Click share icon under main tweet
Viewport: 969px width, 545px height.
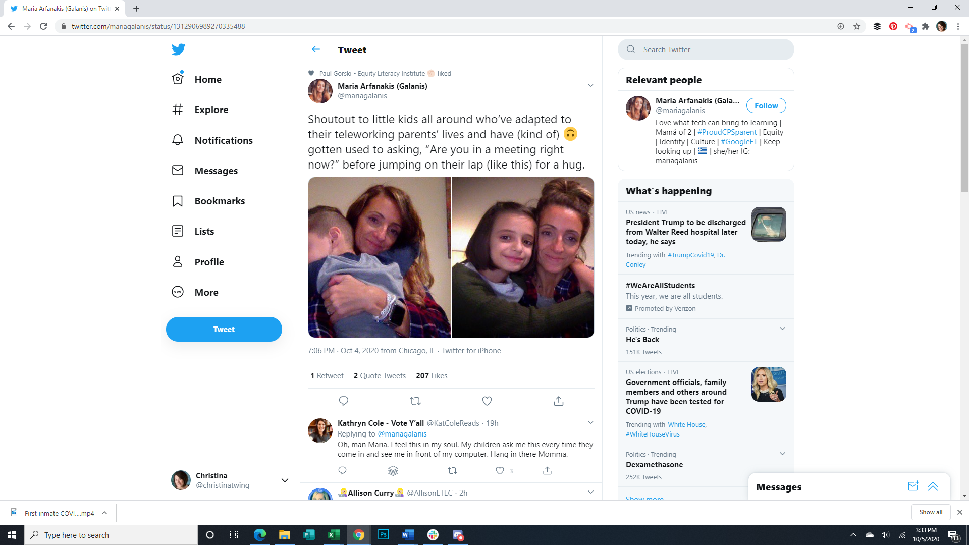[558, 401]
